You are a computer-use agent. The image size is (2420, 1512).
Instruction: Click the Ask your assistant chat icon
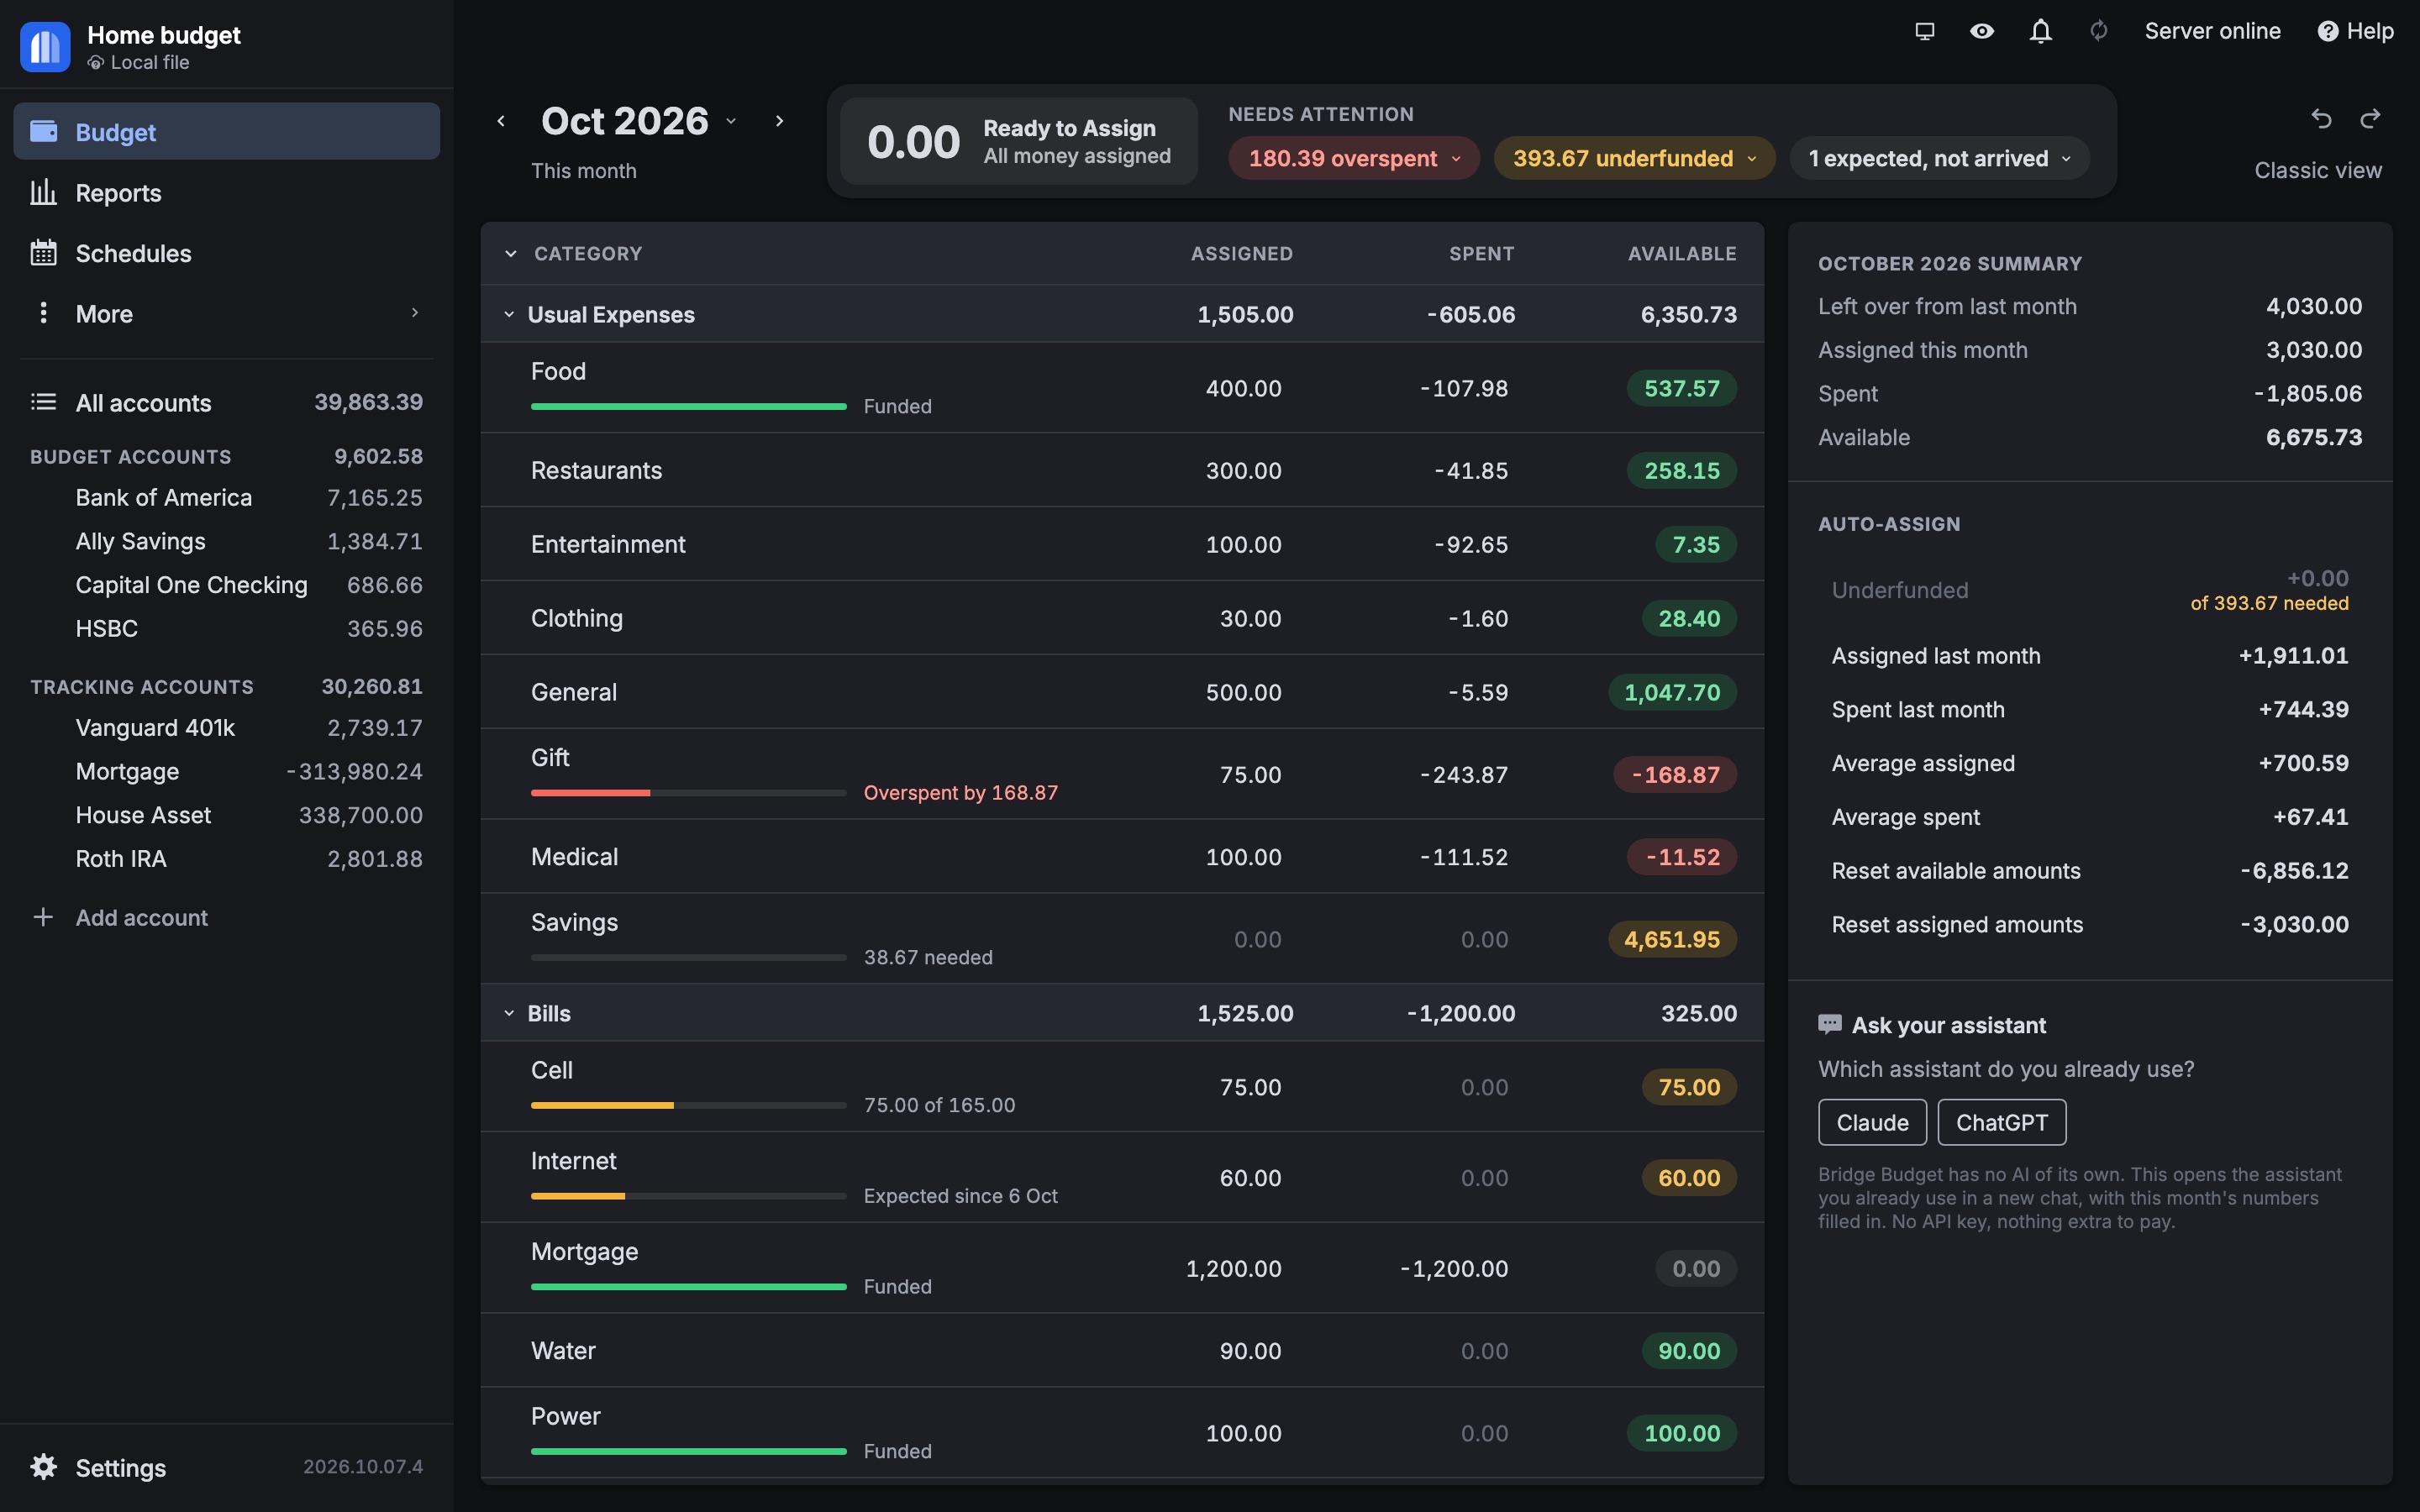(x=1829, y=1024)
